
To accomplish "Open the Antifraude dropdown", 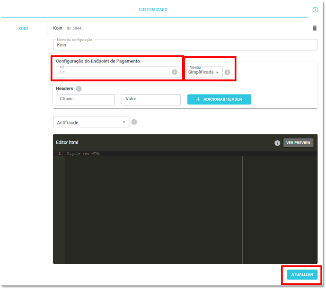I will tap(91, 122).
